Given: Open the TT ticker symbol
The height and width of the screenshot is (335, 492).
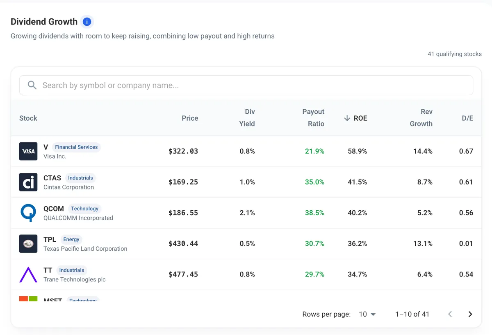Looking at the screenshot, I should [x=48, y=270].
